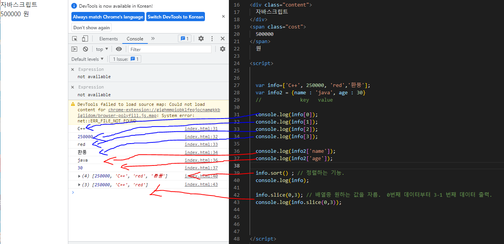
Task: Click code line console.log(info2['name']);
Action: (296, 151)
